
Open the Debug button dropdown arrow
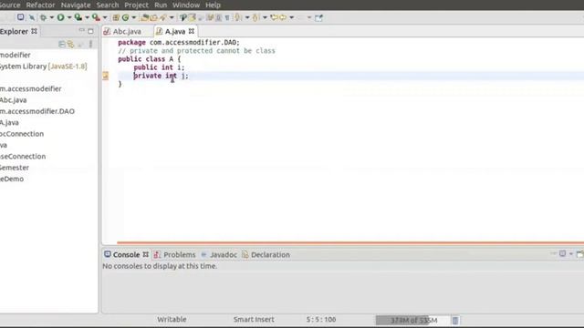coord(52,17)
